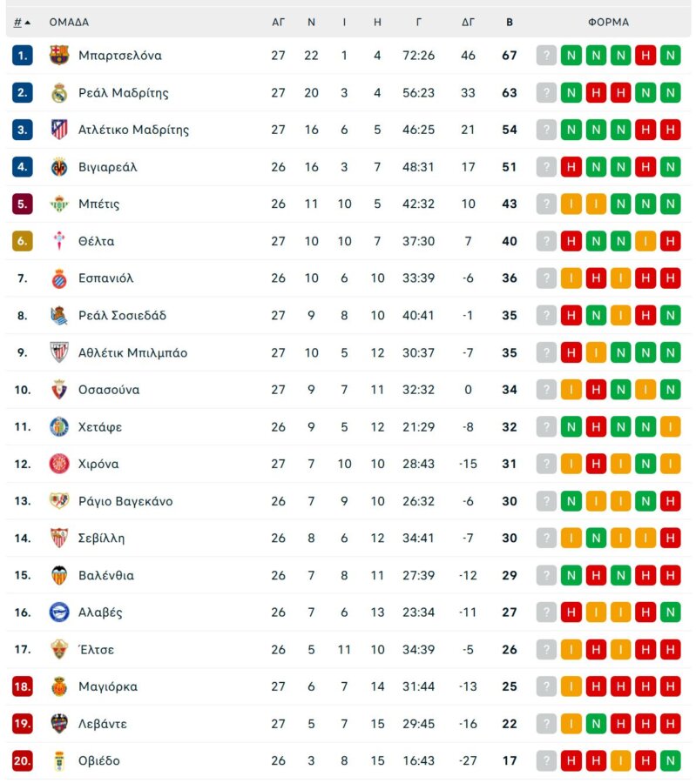Click the yellow I badge in Betis's form
Screen dimensions: 696x783
pyautogui.click(x=571, y=204)
